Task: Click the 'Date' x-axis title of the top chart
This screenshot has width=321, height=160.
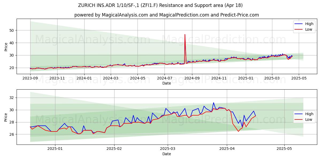Action: (x=167, y=83)
